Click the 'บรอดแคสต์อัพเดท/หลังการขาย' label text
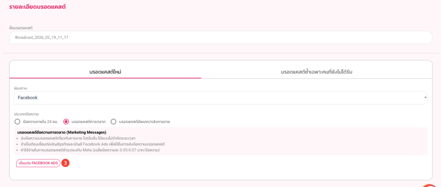The height and width of the screenshot is (187, 441). [x=144, y=122]
